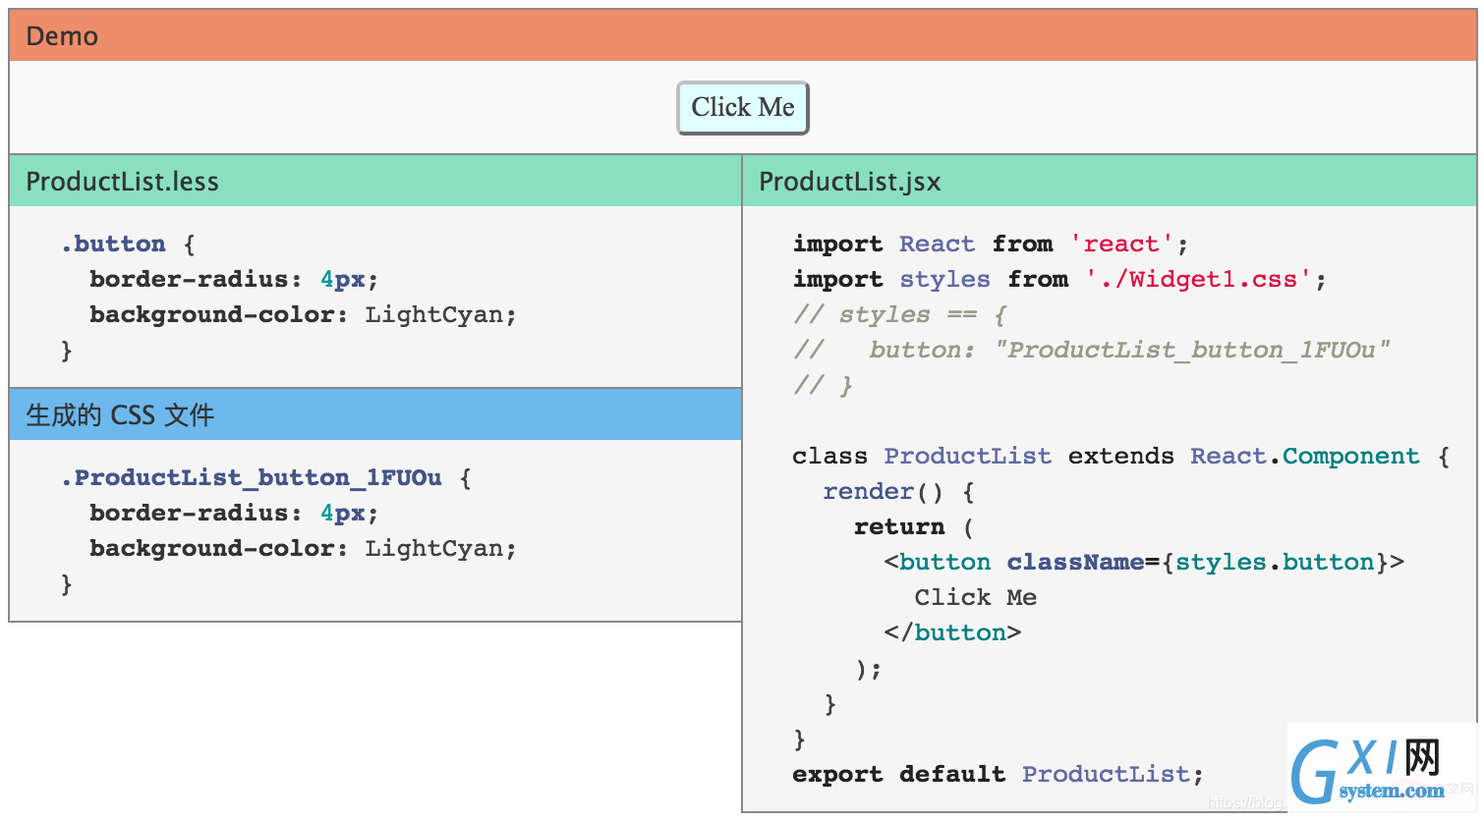
Task: Click the .ProductList_button_1FUOu selector
Action: 252,478
